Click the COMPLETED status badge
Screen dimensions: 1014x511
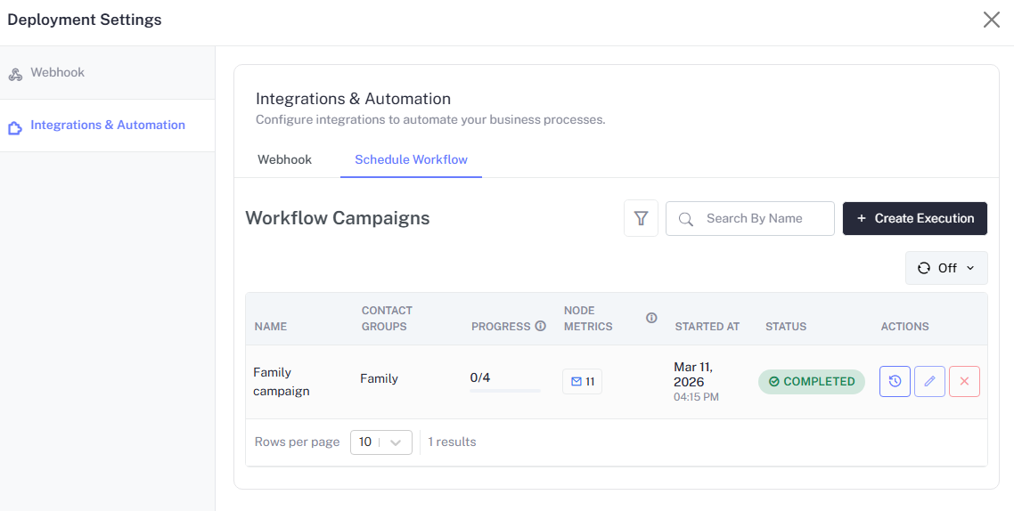point(811,381)
